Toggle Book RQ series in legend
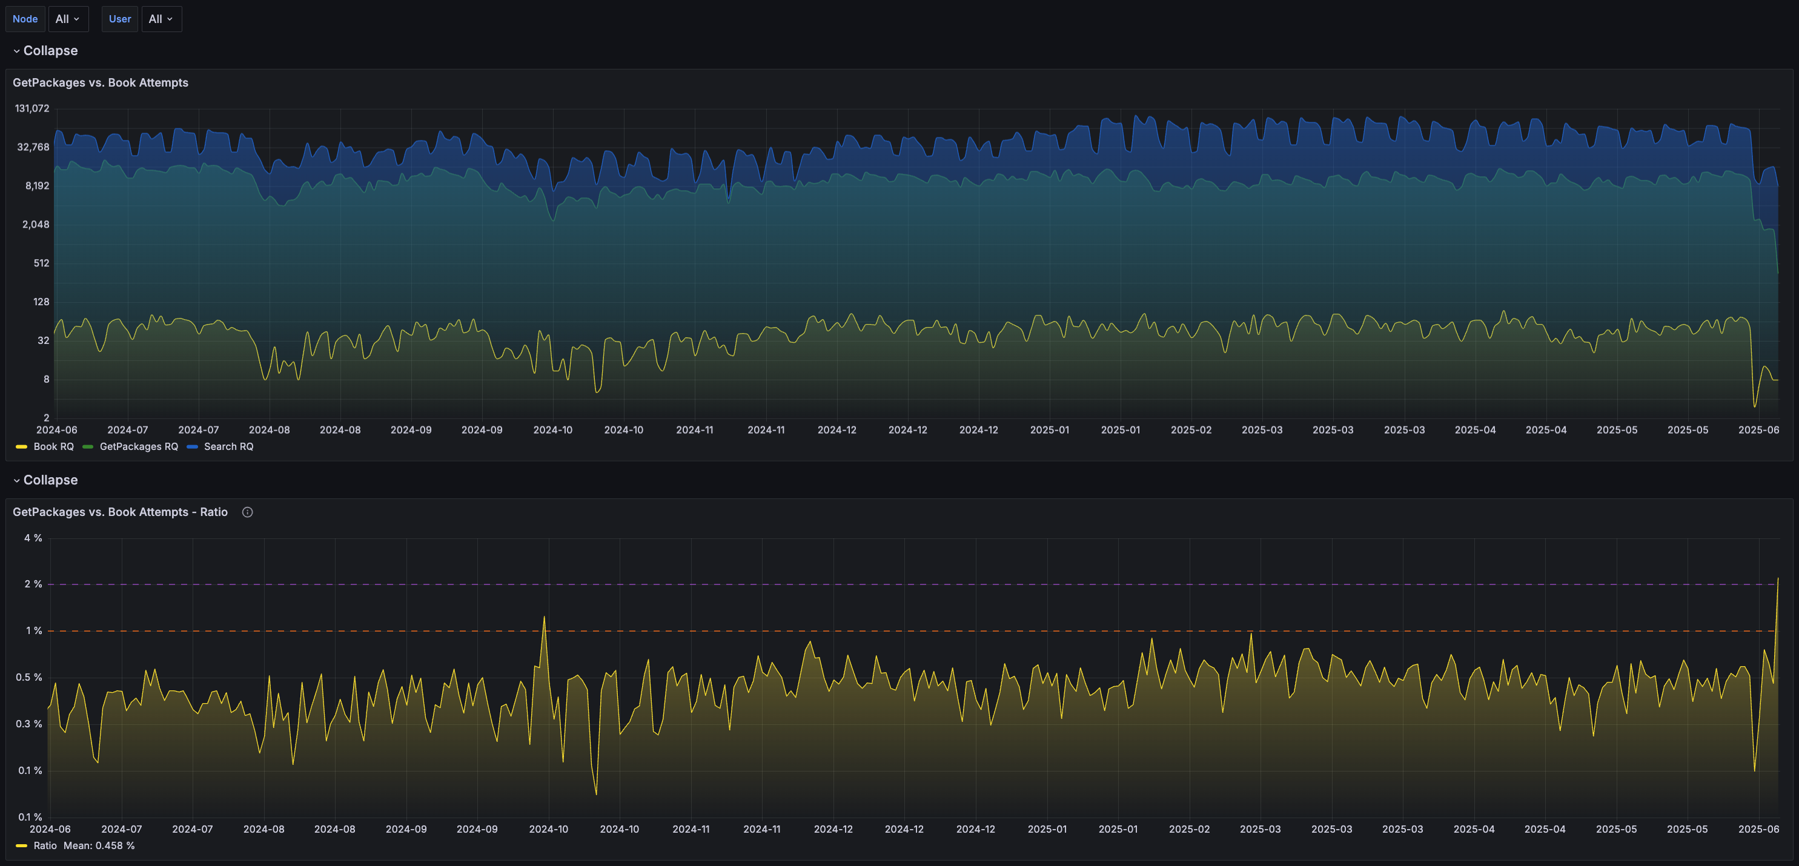Image resolution: width=1799 pixels, height=866 pixels. coord(53,446)
